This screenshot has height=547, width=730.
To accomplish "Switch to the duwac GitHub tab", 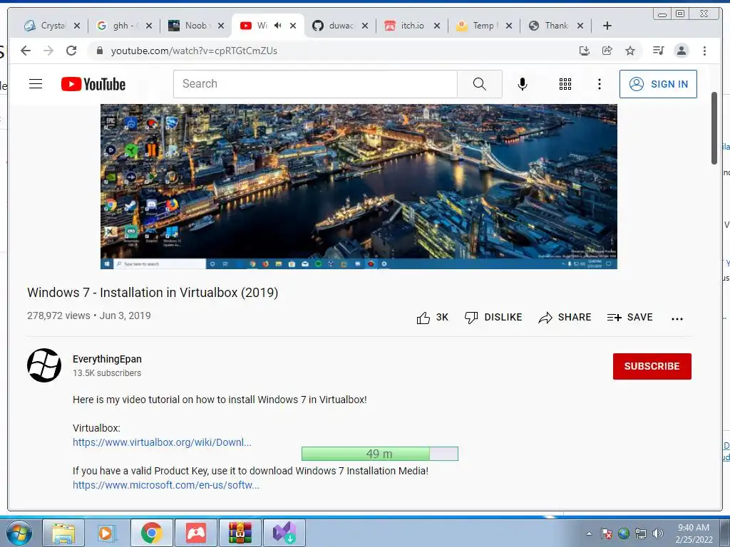I will point(340,26).
